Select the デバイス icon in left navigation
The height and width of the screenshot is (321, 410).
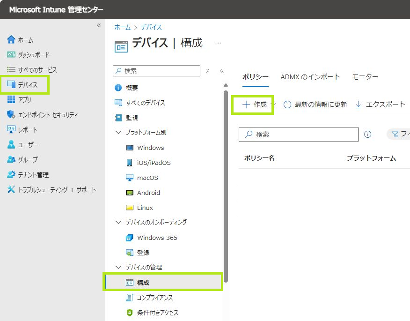[x=11, y=84]
